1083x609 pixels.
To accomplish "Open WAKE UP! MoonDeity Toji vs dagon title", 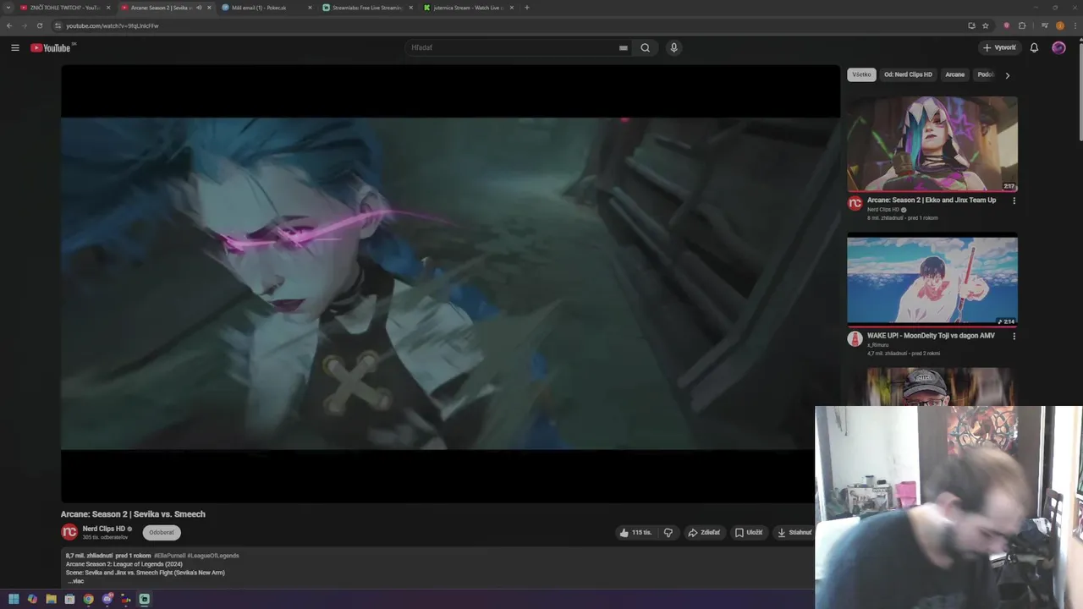I will [931, 336].
